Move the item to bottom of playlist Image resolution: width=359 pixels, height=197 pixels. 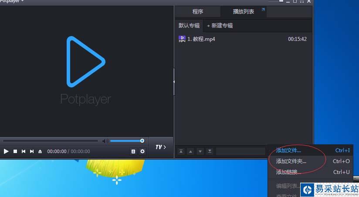click(210, 151)
